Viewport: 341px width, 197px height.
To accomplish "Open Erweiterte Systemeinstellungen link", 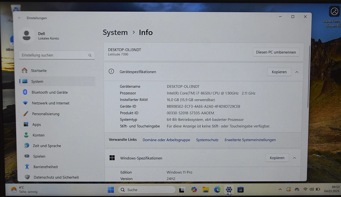I will 250,140.
